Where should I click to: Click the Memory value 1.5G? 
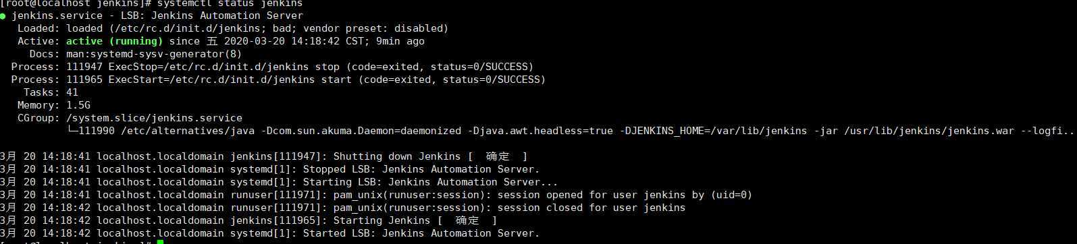78,105
